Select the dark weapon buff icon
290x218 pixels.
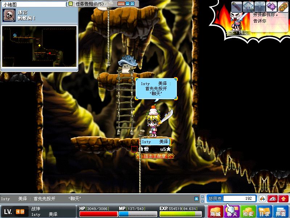tap(237, 7)
